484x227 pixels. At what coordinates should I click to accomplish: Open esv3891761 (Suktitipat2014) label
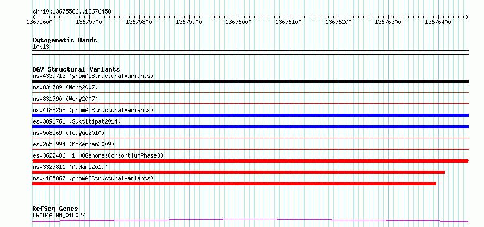click(77, 121)
